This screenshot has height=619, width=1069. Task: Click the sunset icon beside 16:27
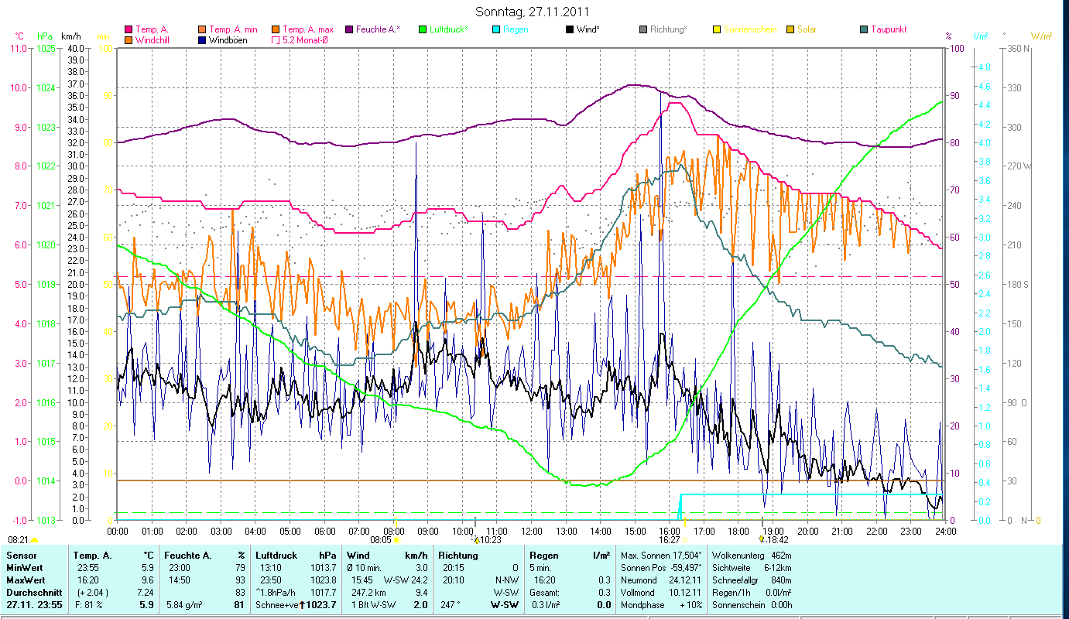point(684,540)
